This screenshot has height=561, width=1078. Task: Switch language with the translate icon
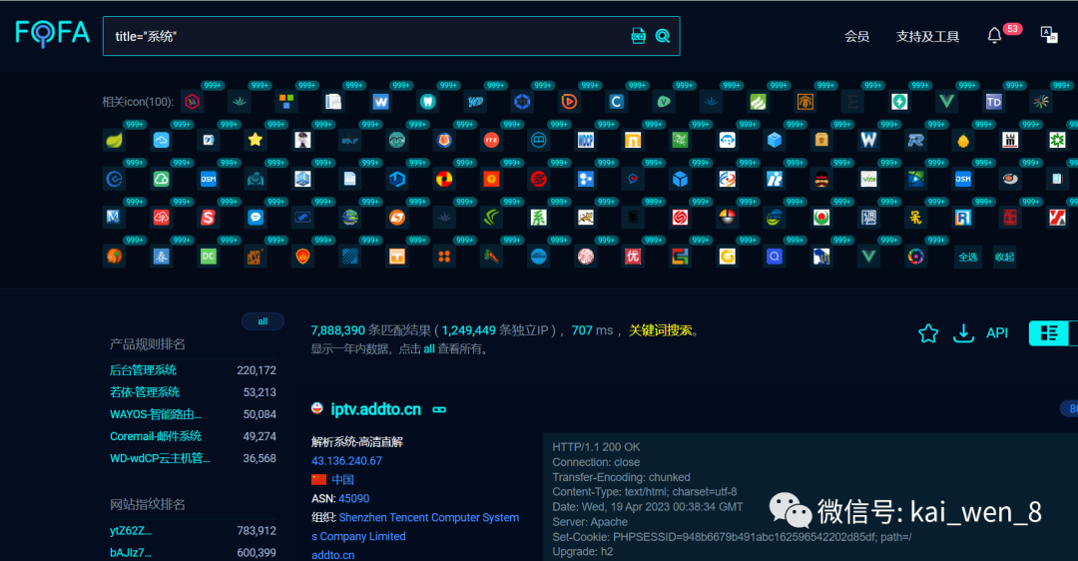[1049, 34]
